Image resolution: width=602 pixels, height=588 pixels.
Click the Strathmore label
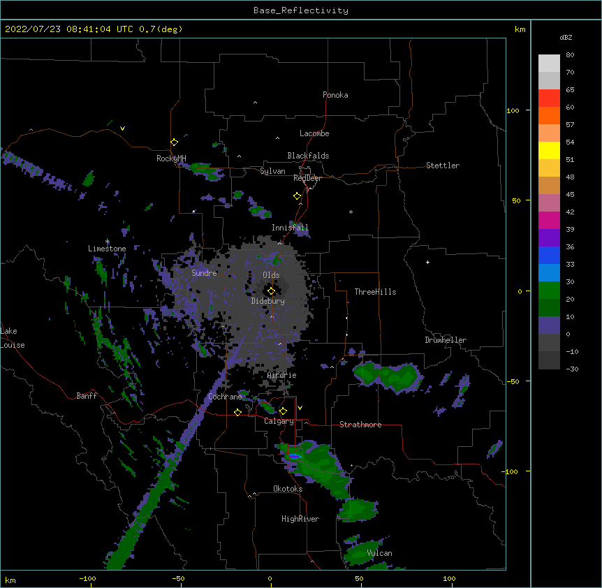coord(360,425)
